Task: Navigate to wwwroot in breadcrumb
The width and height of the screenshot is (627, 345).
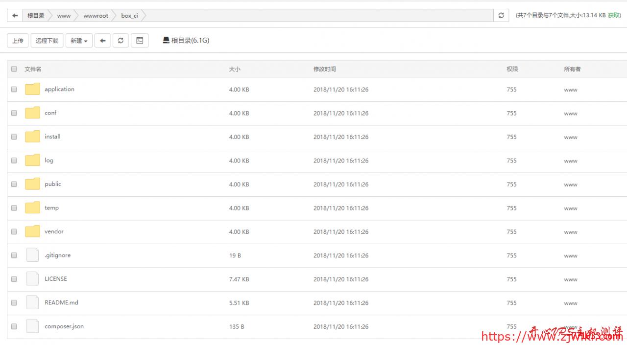Action: [x=96, y=16]
